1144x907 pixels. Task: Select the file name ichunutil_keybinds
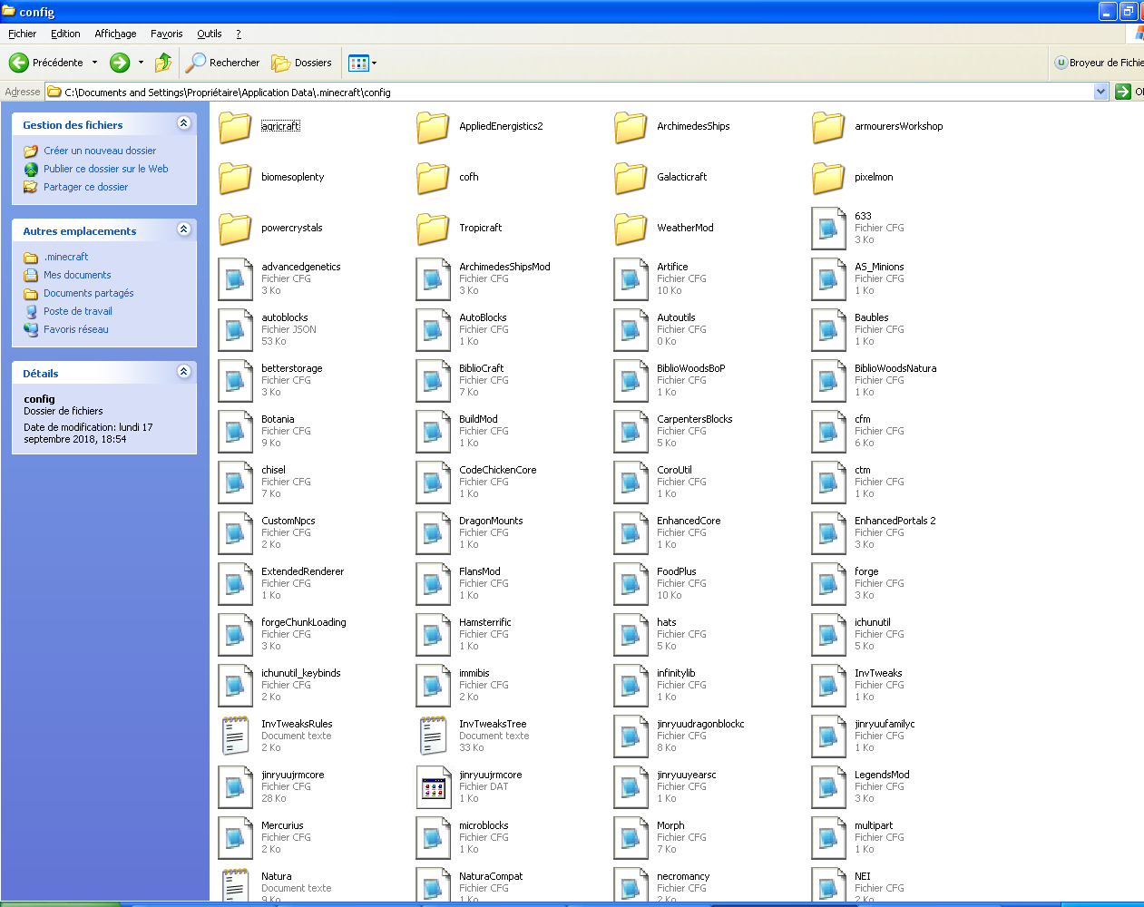[x=300, y=673]
